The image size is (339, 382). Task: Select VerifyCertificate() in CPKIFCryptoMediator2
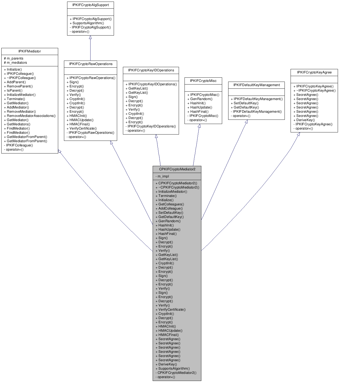(x=171, y=310)
